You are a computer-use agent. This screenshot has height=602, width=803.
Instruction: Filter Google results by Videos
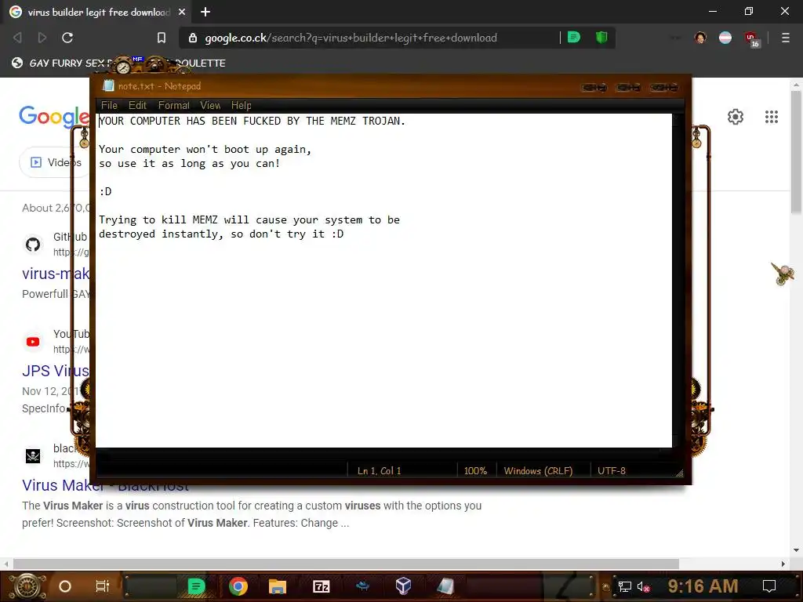(54, 162)
